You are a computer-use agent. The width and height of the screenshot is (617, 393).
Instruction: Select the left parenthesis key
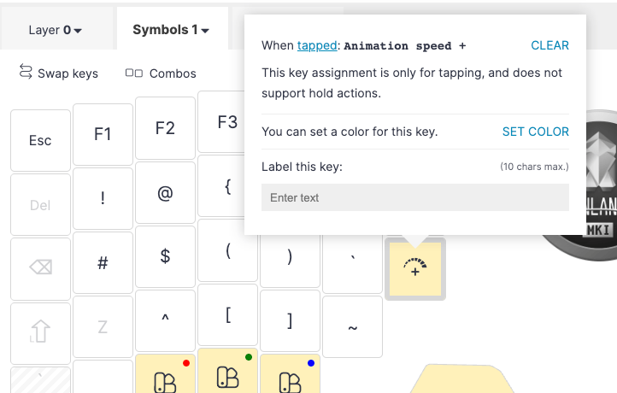pos(228,252)
